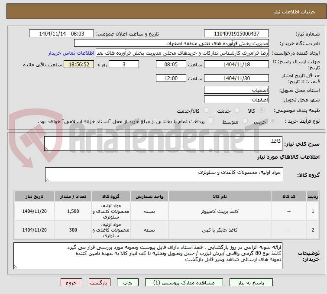This screenshot has width=327, height=294.
Task: Click the شرح کلی نیاز text area
Action: (x=163, y=144)
